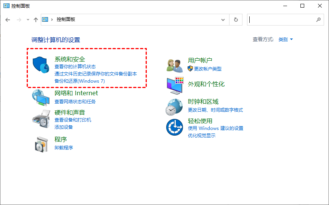Open 时钟和区域 category
Image resolution: width=329 pixels, height=205 pixels.
pyautogui.click(x=203, y=102)
